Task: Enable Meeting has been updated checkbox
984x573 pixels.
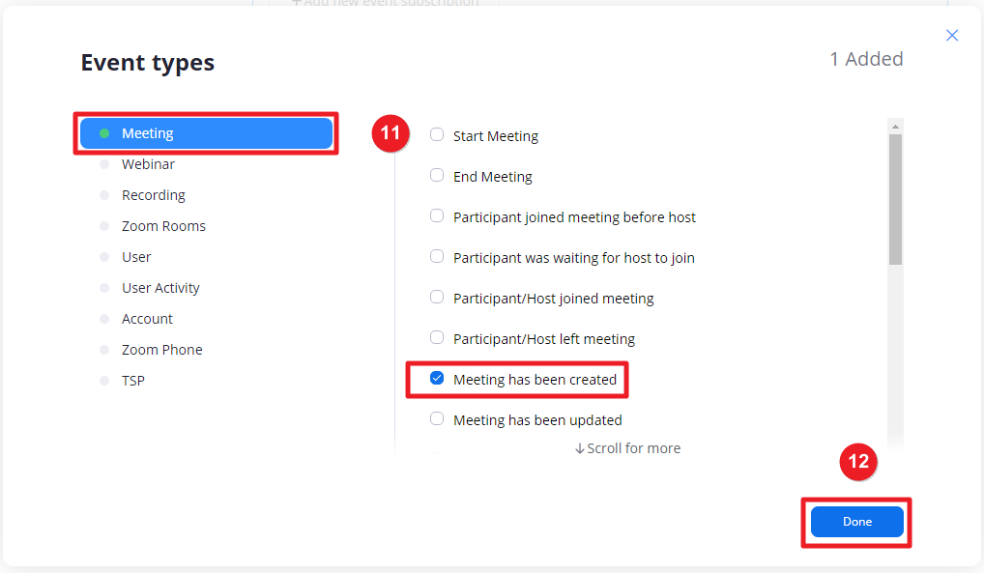Action: [437, 419]
